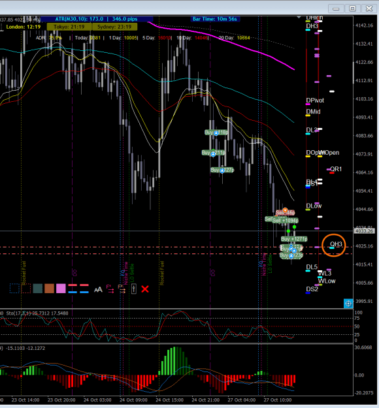Click the Buy +1271p trade label

[x=294, y=239]
